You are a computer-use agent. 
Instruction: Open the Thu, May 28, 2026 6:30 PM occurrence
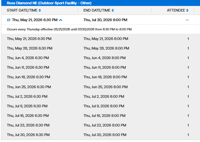coord(29,48)
